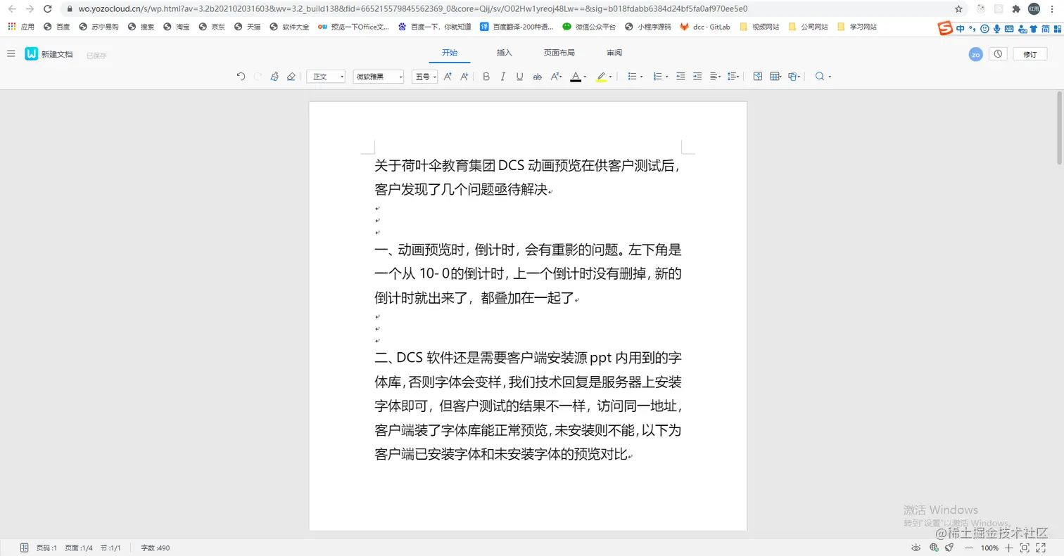1064x556 pixels.
Task: Open Chrome's three-dot menu
Action: 1052,9
